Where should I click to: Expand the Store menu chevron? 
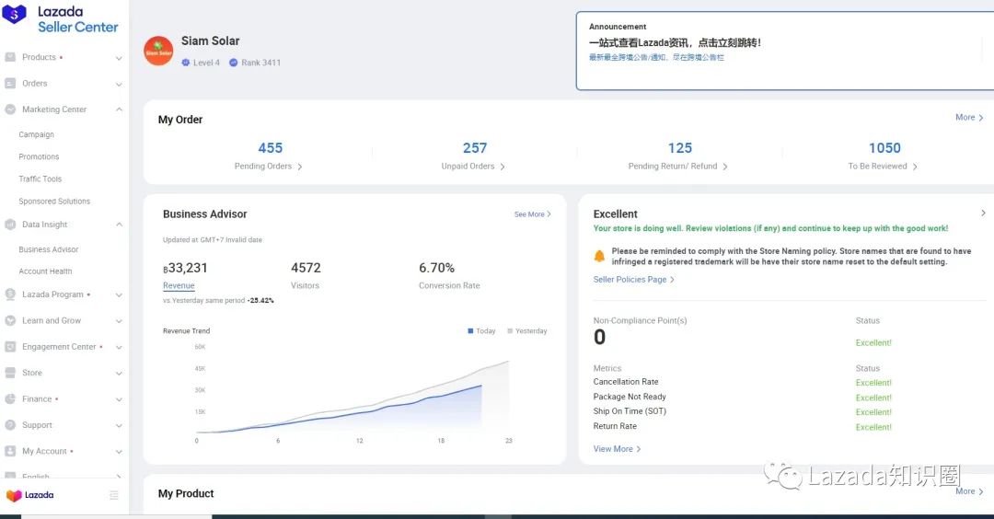pos(119,374)
